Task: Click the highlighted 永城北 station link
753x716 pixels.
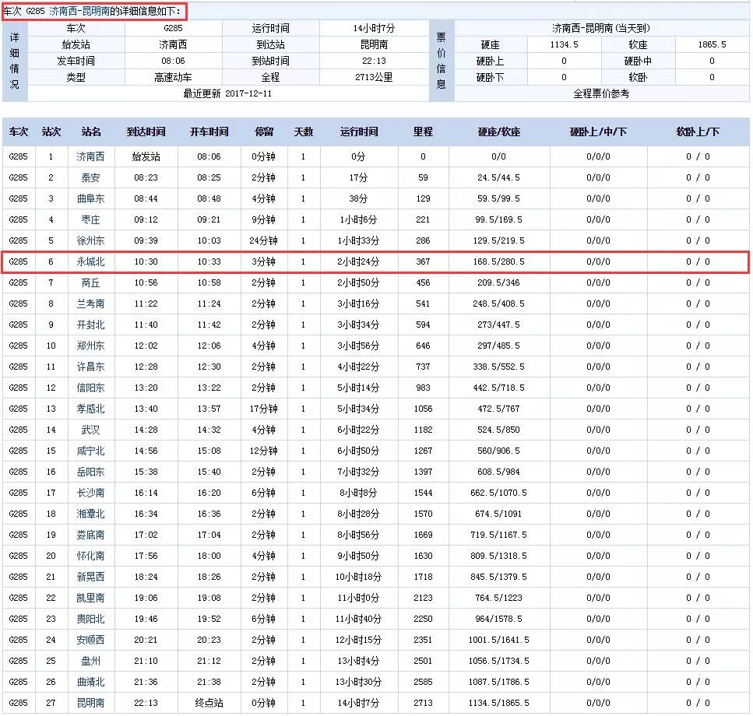Action: [x=91, y=262]
